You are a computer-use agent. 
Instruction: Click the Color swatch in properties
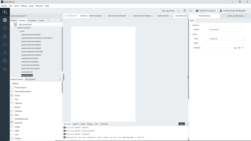(x=210, y=43)
